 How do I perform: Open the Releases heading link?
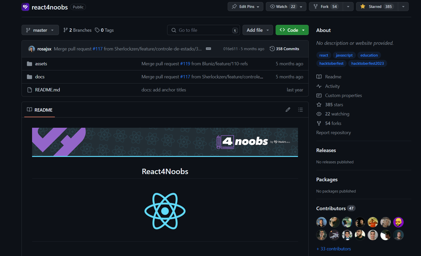(326, 150)
